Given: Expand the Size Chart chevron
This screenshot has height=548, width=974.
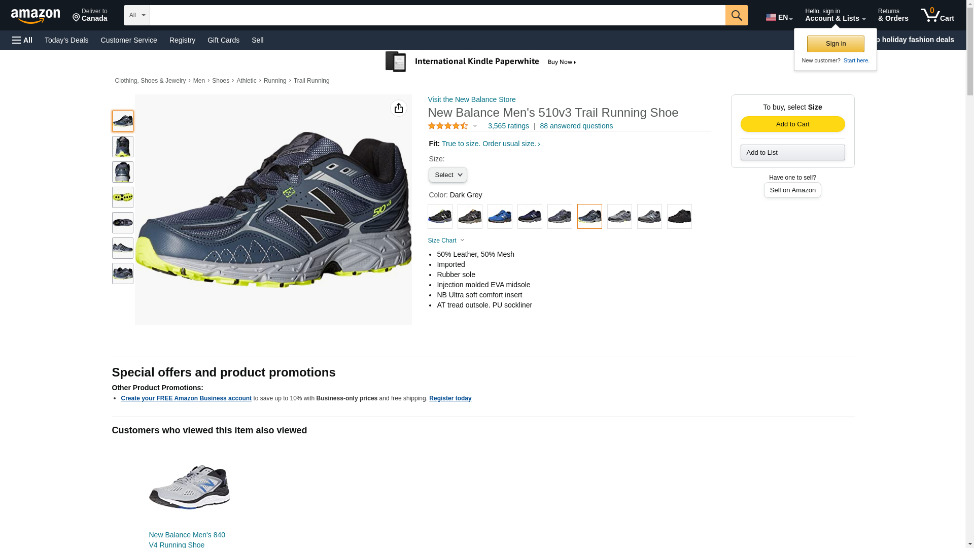Looking at the screenshot, I should [x=462, y=241].
